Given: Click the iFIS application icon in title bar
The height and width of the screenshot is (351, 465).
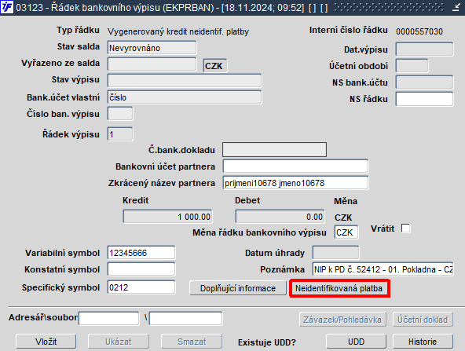Looking at the screenshot, I should click(6, 7).
